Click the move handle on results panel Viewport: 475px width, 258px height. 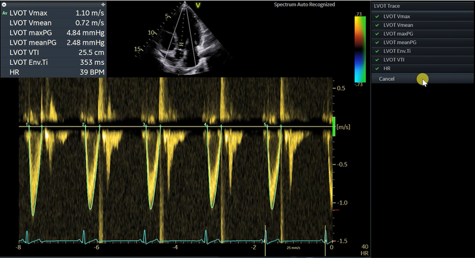coord(103,4)
